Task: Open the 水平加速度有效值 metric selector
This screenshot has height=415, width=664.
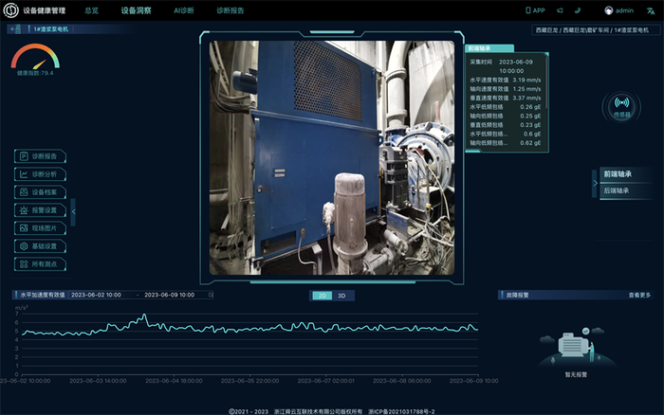Action: (42, 295)
